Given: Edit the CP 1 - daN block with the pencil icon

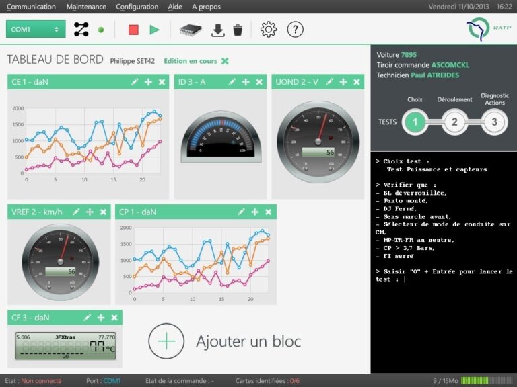Looking at the screenshot, I should coord(242,212).
